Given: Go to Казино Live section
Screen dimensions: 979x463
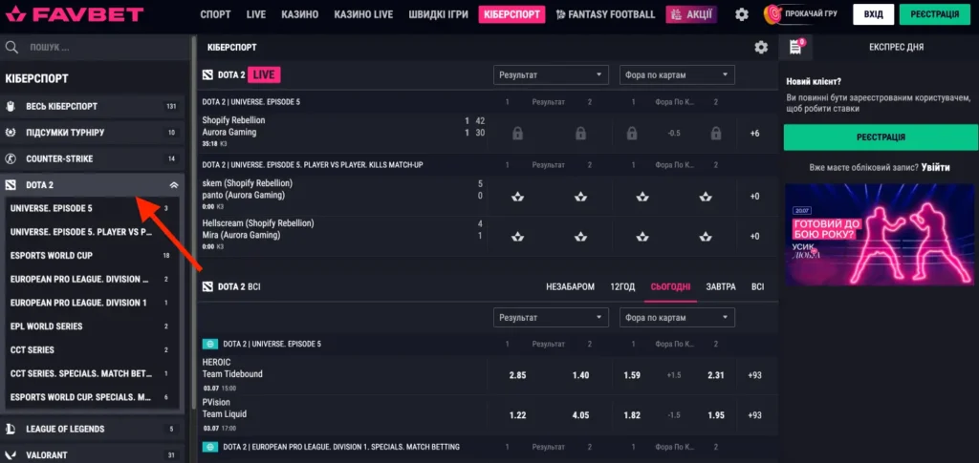Looking at the screenshot, I should click(363, 14).
